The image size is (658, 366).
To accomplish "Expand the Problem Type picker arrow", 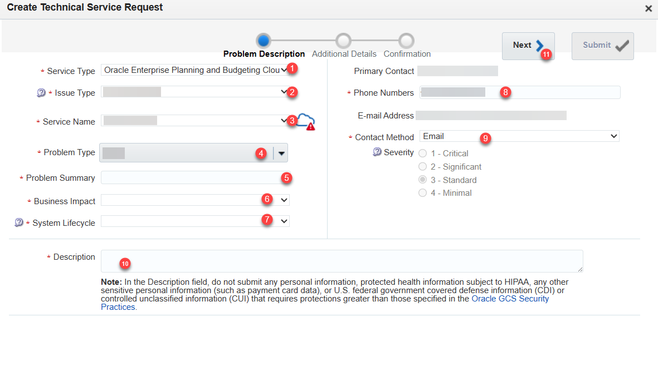I will tap(282, 152).
